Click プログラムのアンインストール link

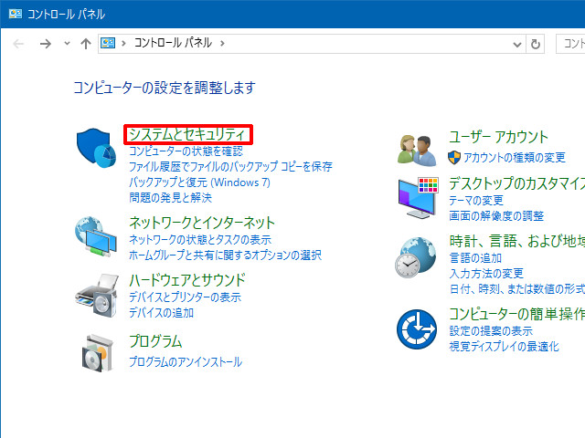pos(186,361)
